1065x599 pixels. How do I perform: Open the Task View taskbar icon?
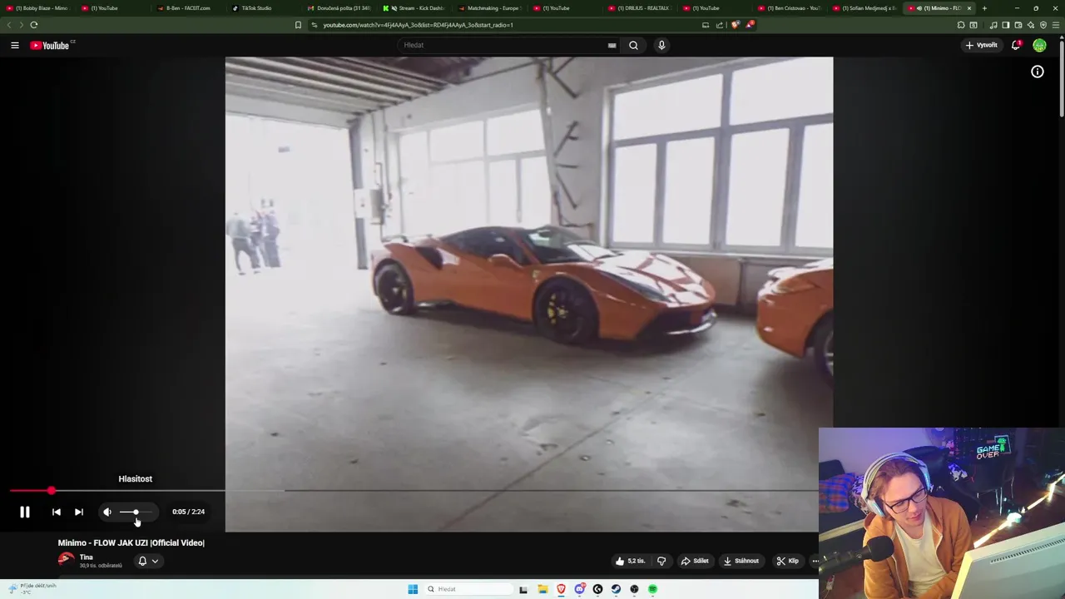[523, 590]
